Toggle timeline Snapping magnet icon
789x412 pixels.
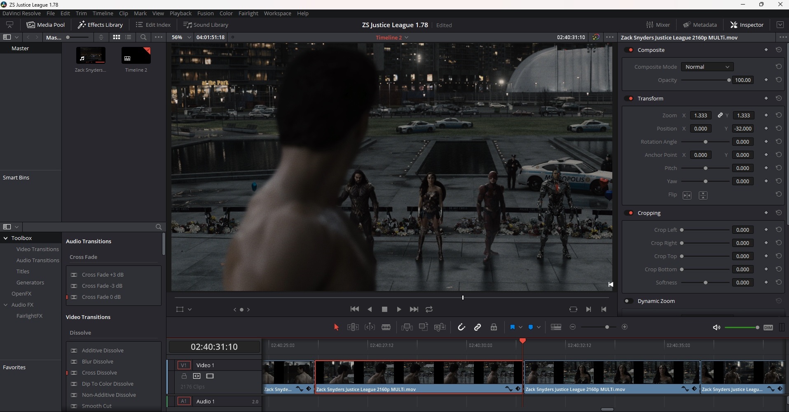(461, 327)
